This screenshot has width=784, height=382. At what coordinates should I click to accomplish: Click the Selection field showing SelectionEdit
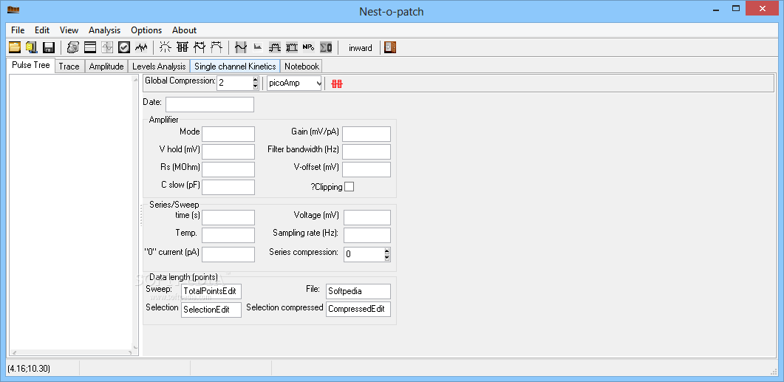[211, 310]
